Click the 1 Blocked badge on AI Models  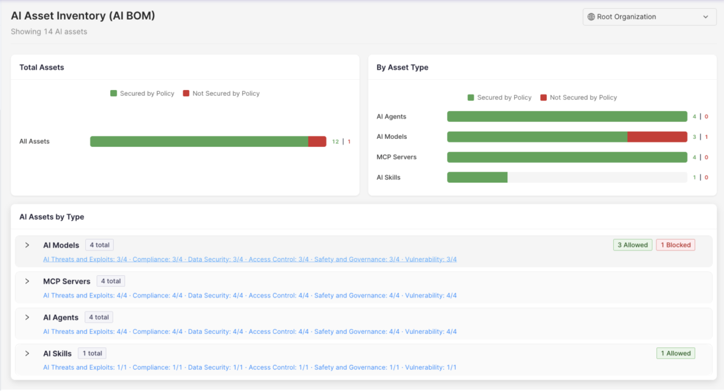(x=675, y=245)
